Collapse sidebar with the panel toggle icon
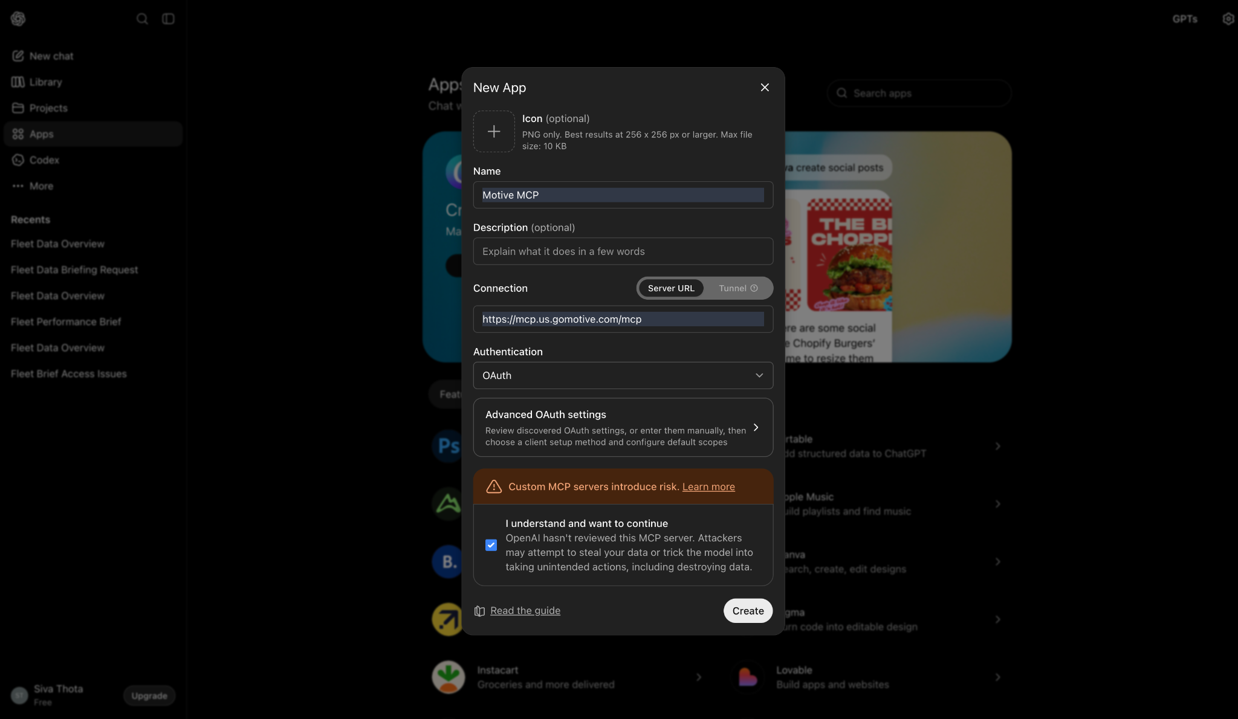 (x=168, y=19)
